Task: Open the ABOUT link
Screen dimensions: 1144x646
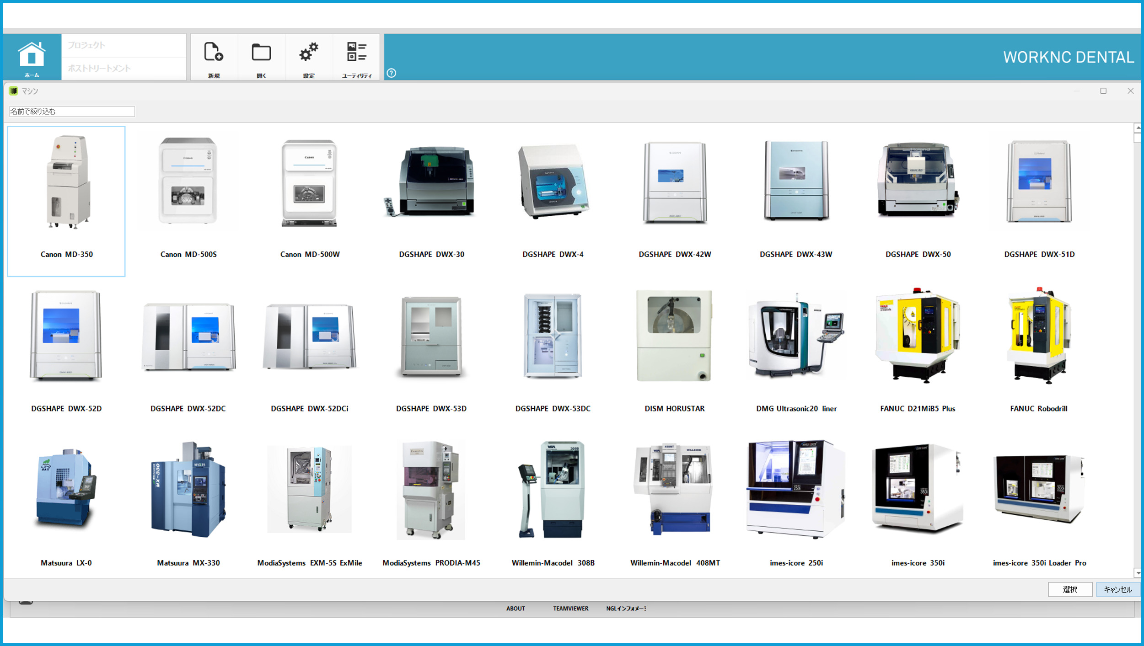Action: tap(516, 609)
